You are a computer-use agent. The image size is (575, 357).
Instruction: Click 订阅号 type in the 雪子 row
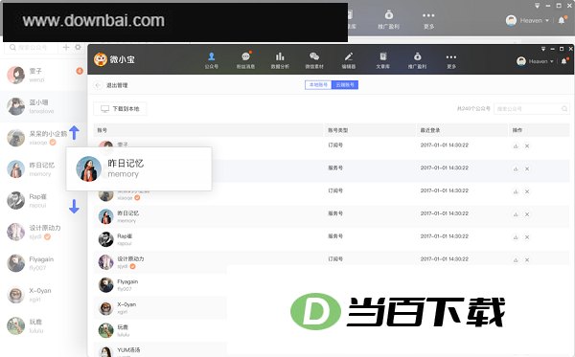tap(335, 145)
